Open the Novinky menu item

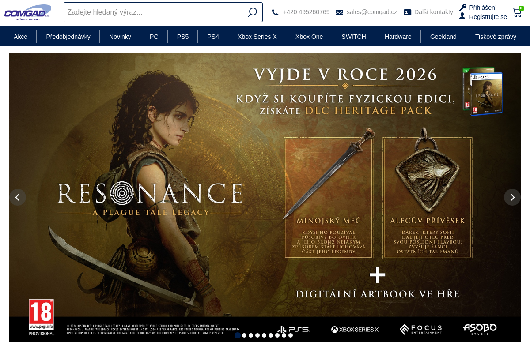pyautogui.click(x=120, y=37)
